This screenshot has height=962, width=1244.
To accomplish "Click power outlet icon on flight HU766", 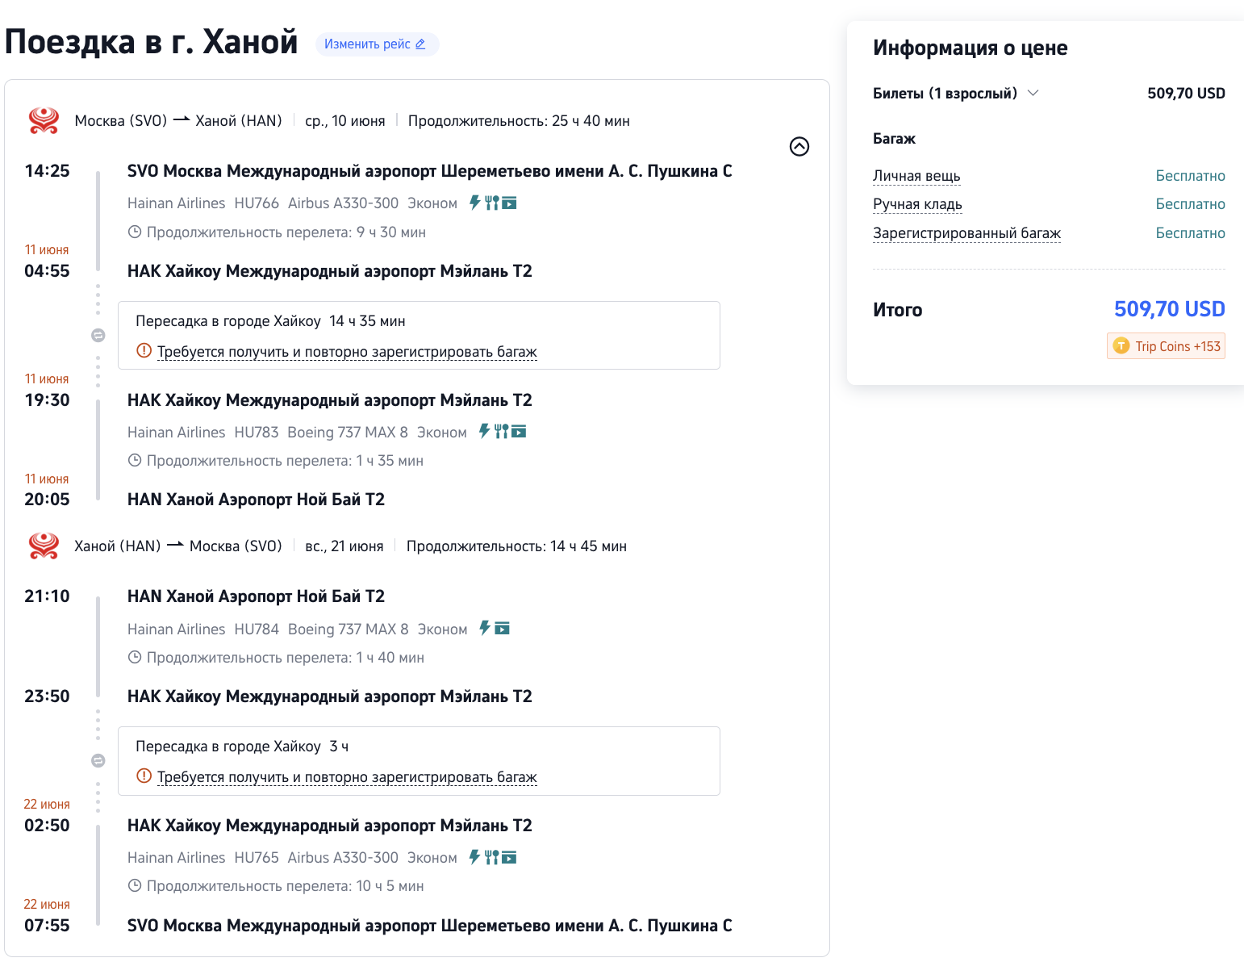I will tap(475, 203).
